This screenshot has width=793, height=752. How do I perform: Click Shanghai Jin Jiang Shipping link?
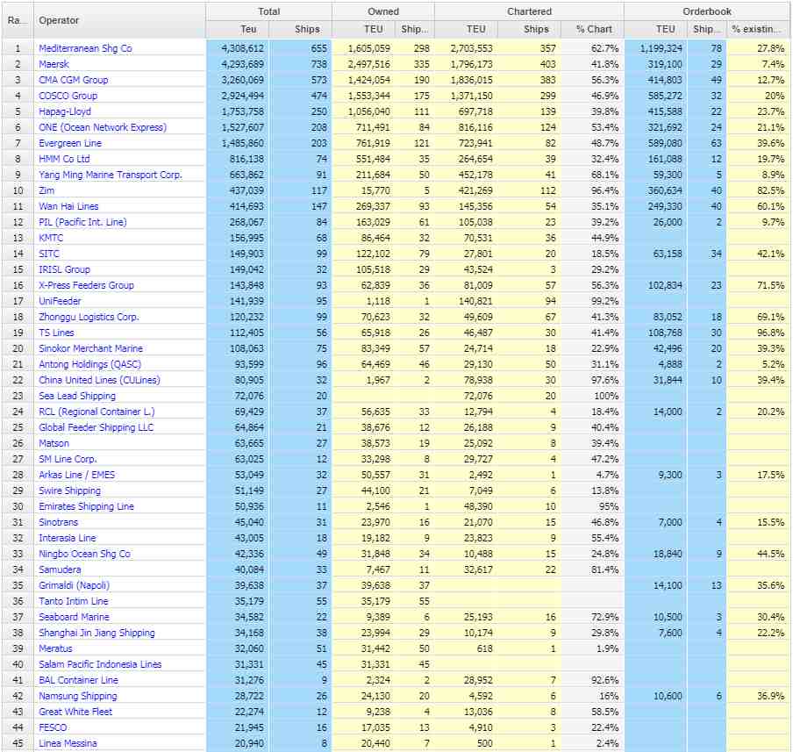click(96, 632)
